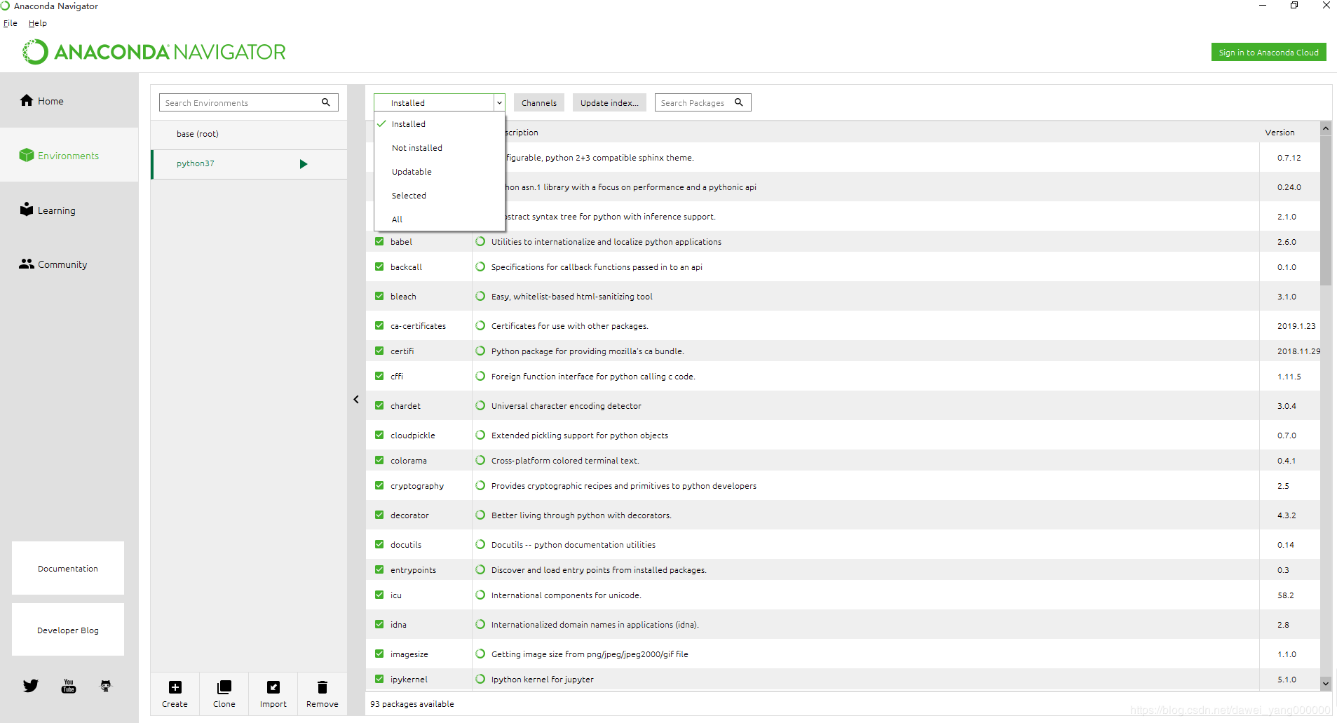The width and height of the screenshot is (1337, 723).
Task: Click the imagesize package status circle icon
Action: (x=480, y=654)
